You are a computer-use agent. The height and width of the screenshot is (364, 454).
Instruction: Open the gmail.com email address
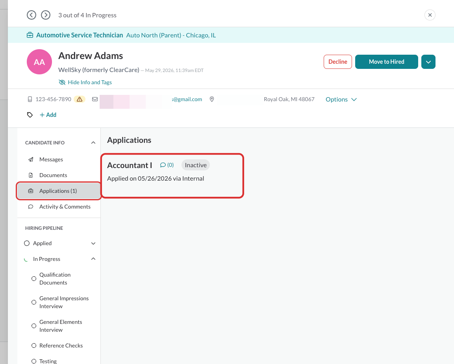point(187,100)
